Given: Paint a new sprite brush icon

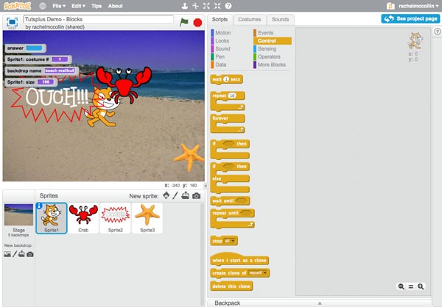Looking at the screenshot, I should 175,195.
